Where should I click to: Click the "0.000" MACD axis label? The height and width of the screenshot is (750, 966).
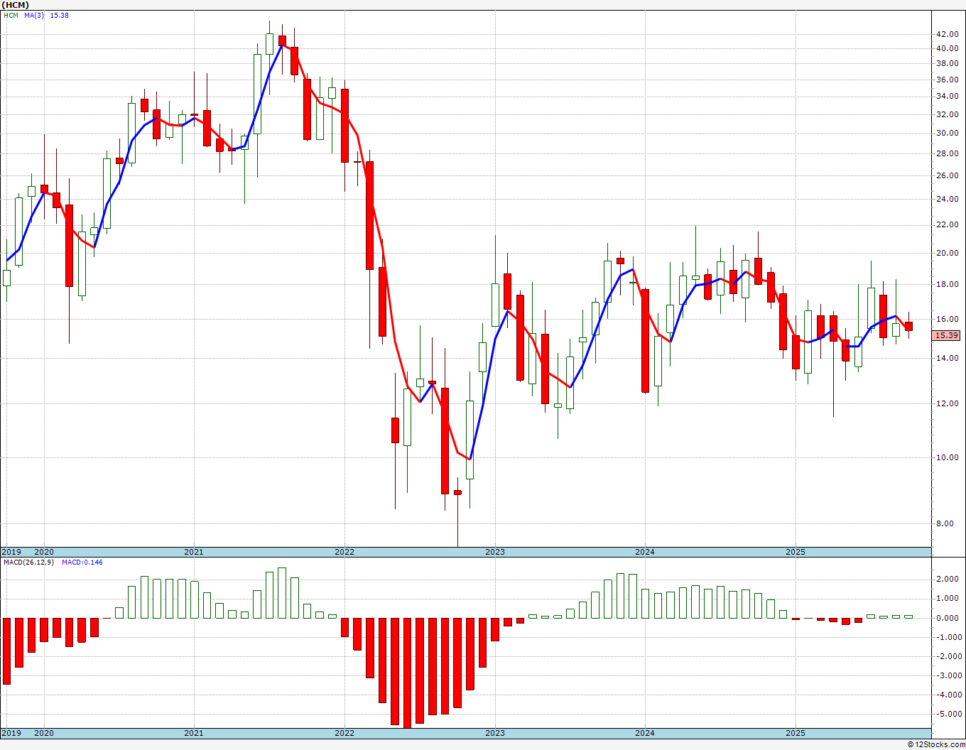(x=949, y=618)
